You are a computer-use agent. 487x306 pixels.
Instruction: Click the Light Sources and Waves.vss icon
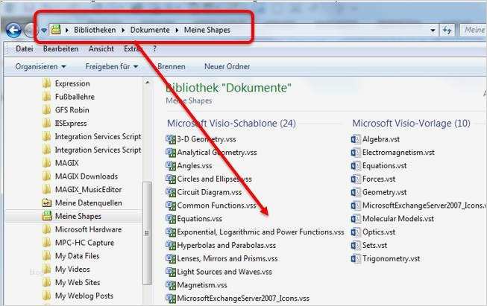click(x=171, y=272)
